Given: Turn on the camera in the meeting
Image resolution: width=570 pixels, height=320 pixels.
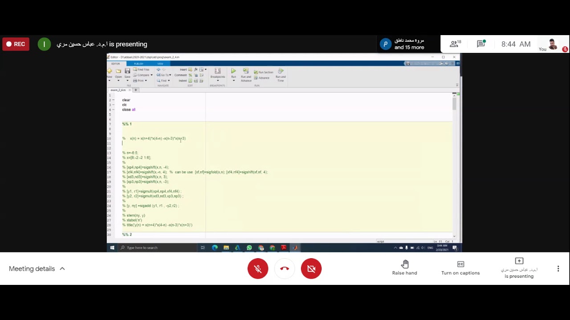Looking at the screenshot, I should tap(311, 268).
